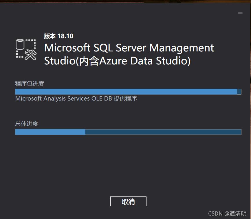Click the Studio(内含Azure Data Studio) title line

coord(117,61)
